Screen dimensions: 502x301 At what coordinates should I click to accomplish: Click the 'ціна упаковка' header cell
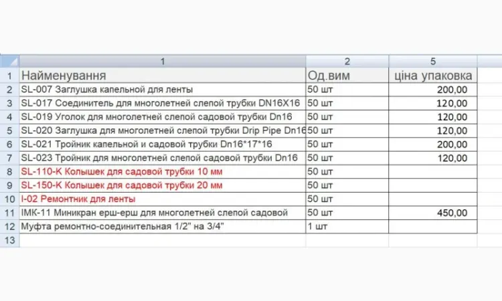(433, 76)
